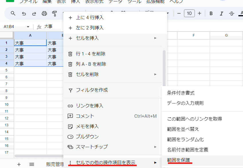Select フィルタを作成
Image resolution: width=243 pixels, height=168 pixels.
113,90
